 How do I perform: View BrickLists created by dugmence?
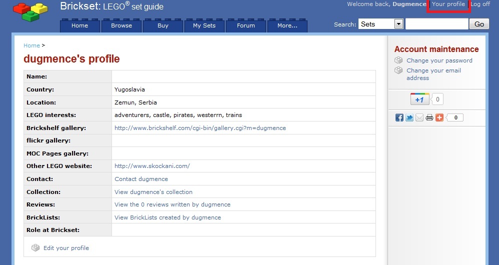(x=167, y=217)
